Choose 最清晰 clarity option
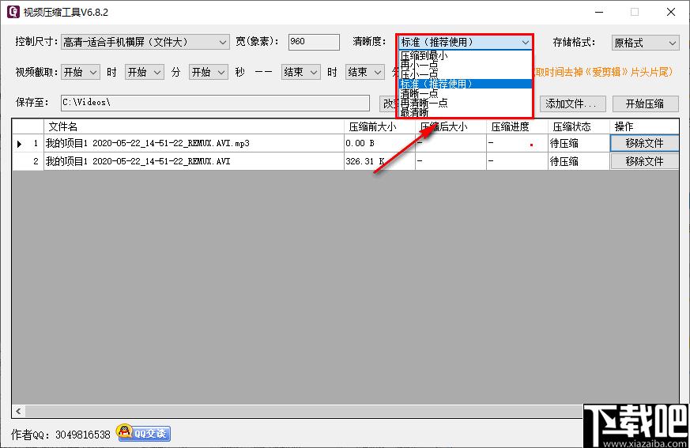 (465, 112)
